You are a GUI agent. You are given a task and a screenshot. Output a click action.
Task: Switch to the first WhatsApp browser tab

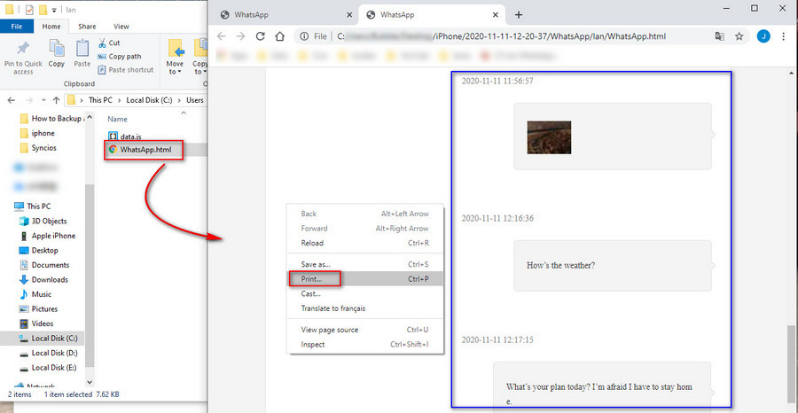pyautogui.click(x=286, y=15)
